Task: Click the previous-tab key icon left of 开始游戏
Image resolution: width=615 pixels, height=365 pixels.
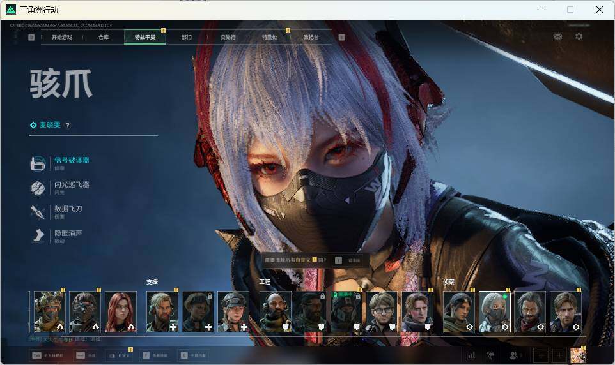Action: [x=31, y=37]
